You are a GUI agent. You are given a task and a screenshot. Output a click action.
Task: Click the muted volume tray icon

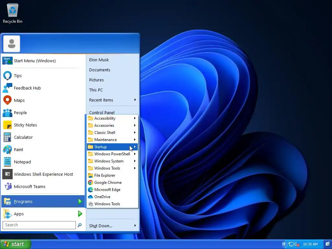pos(297,244)
